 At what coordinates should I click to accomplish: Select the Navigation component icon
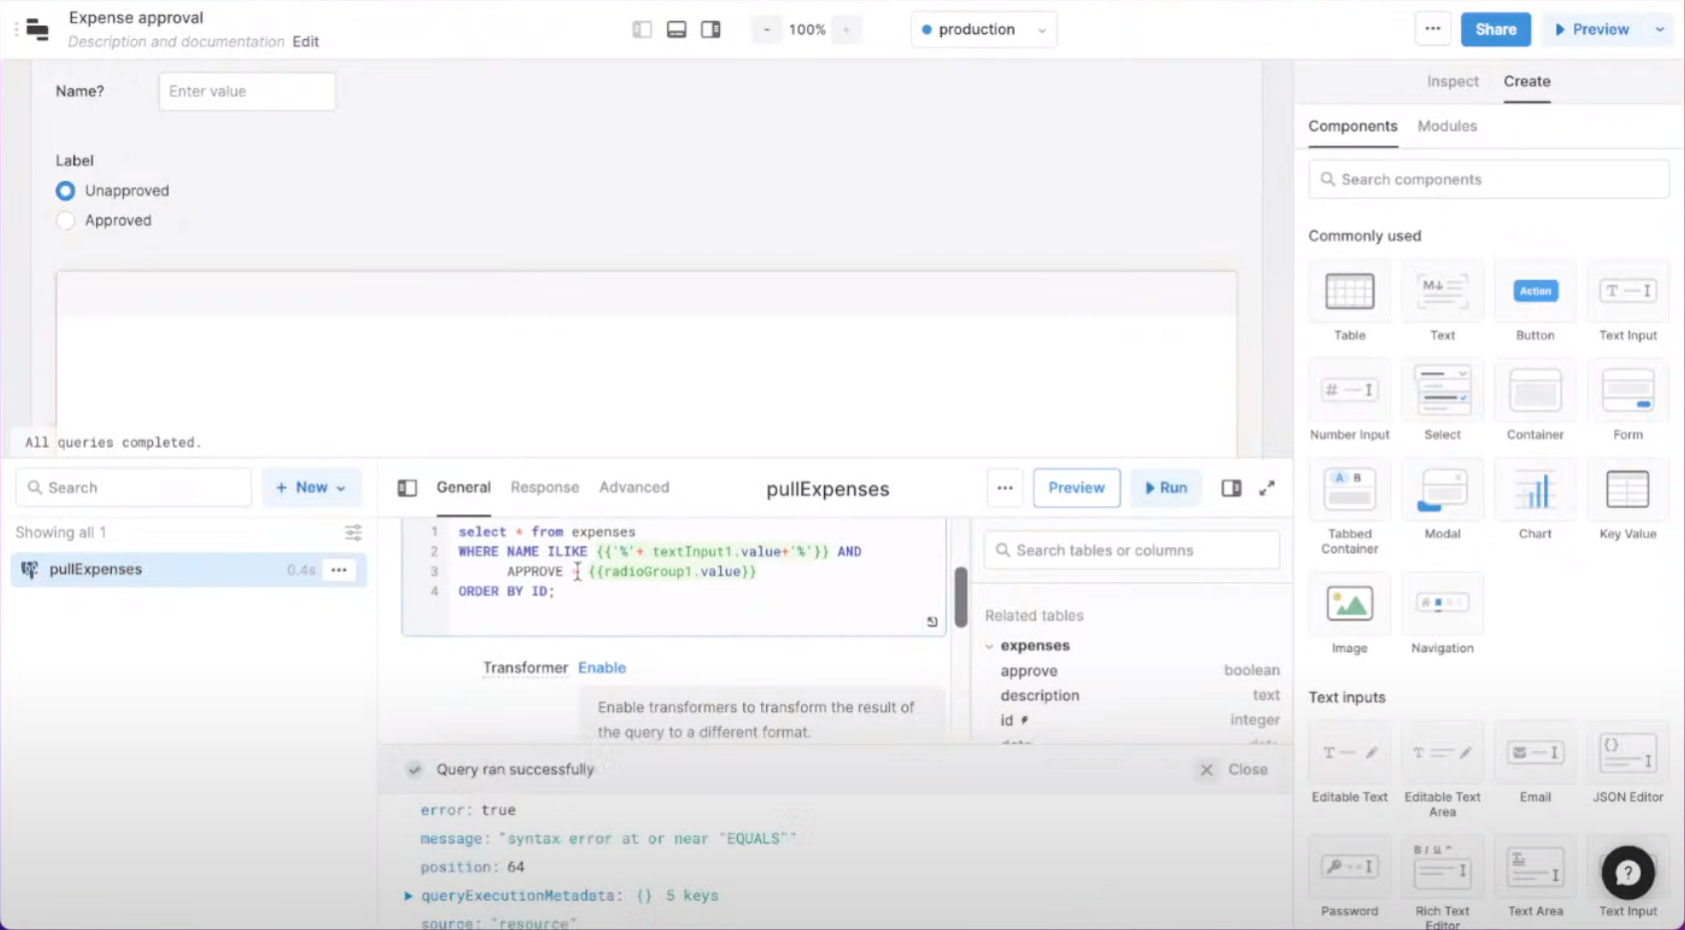1442,604
